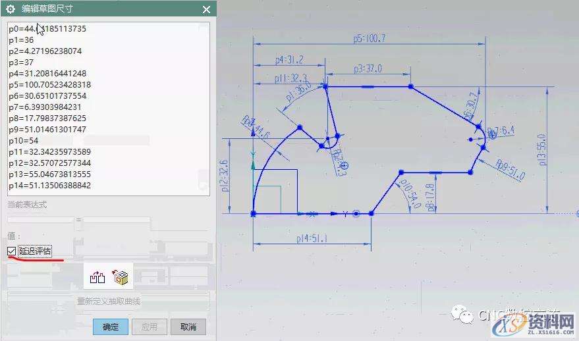Image resolution: width=579 pixels, height=341 pixels.
Task: Pick the p14=51.13506388842 list entry
Action: coord(49,186)
